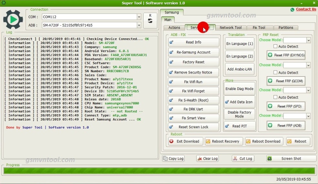318x184 pixels.
Task: Click the gear icon on Add Data Icon
Action: click(227, 102)
